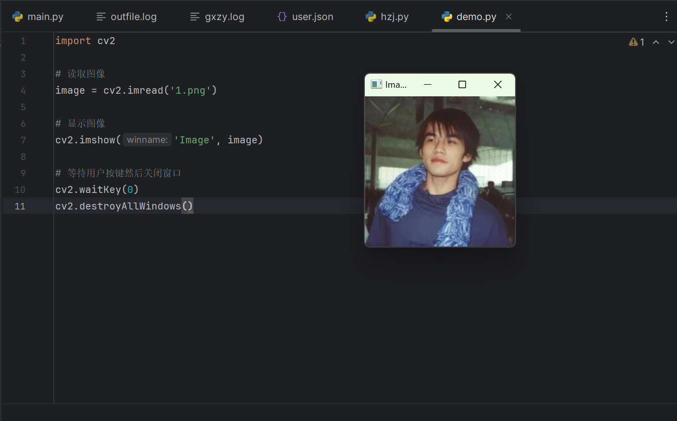Close the Image preview window
Viewport: 677px width, 421px height.
[x=498, y=84]
